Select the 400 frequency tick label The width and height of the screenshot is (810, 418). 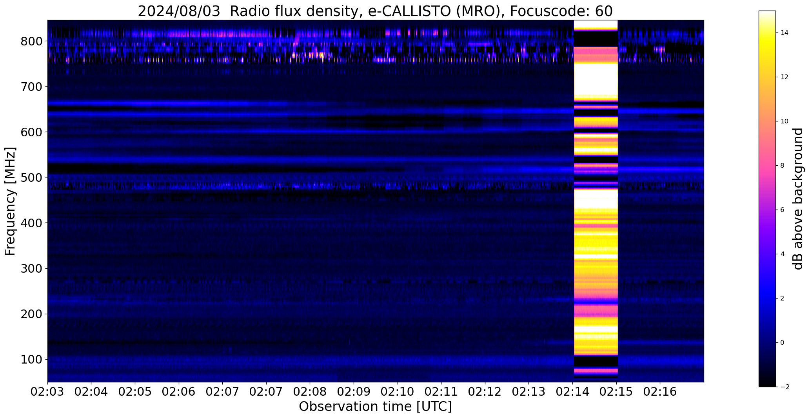click(x=31, y=223)
